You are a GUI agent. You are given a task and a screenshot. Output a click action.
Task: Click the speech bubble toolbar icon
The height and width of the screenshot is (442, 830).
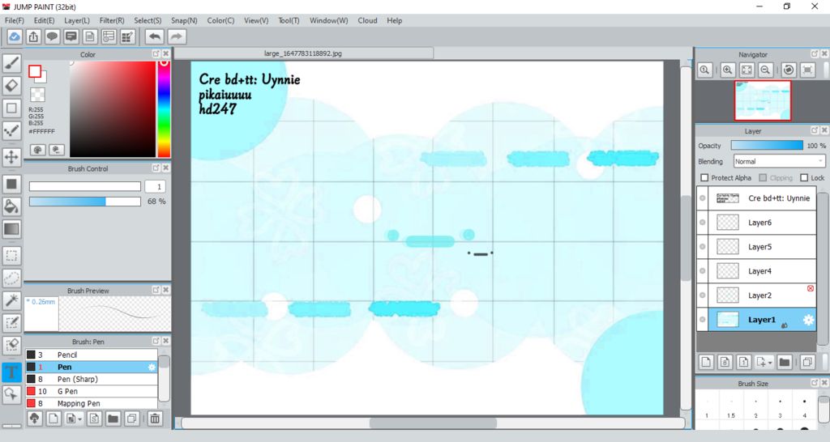click(52, 37)
